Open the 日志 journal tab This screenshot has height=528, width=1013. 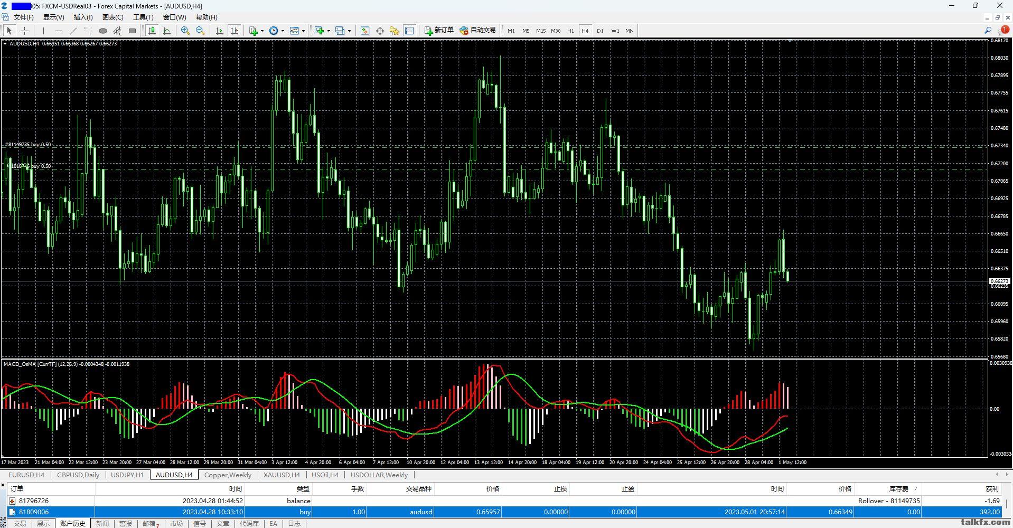tap(294, 524)
